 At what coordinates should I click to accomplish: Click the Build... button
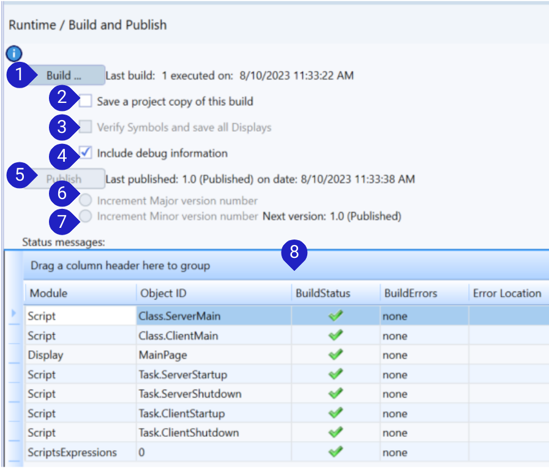tap(67, 75)
